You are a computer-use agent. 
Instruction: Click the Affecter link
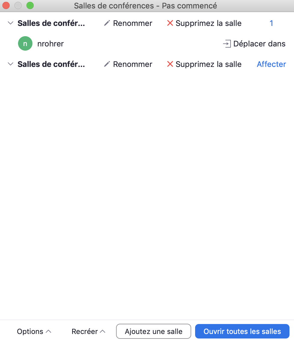click(x=271, y=64)
